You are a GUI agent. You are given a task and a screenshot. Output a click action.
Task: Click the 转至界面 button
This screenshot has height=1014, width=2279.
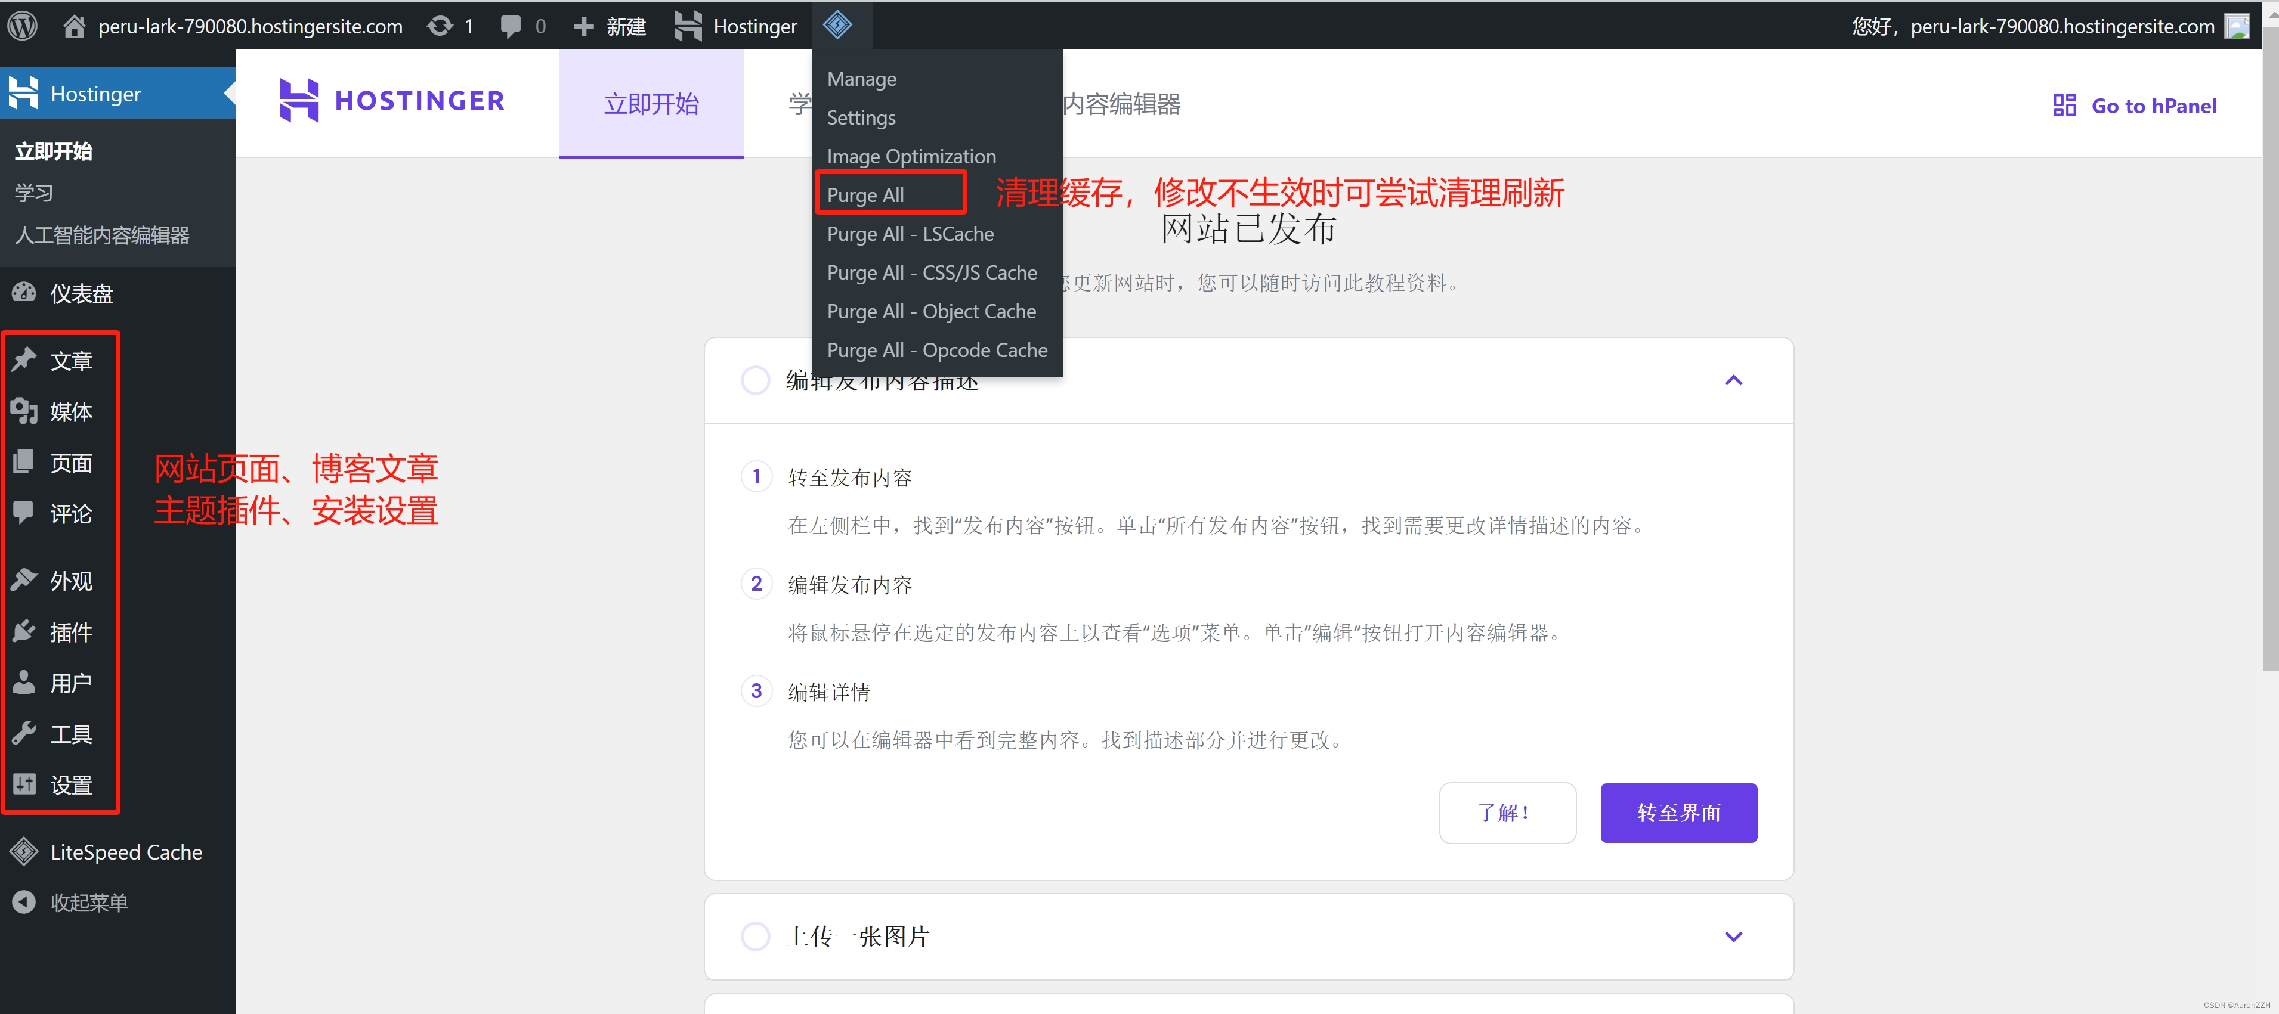tap(1678, 813)
